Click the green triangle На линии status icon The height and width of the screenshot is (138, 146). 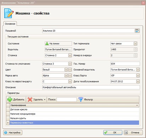47,44
